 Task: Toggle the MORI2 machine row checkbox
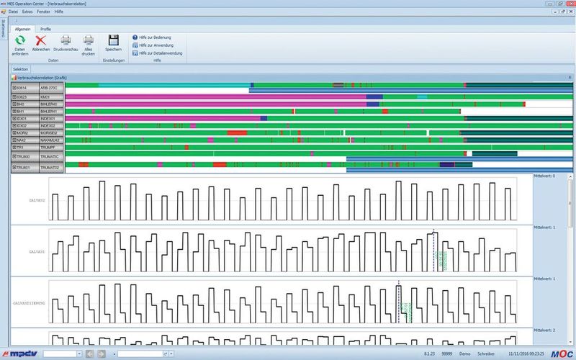[15, 133]
